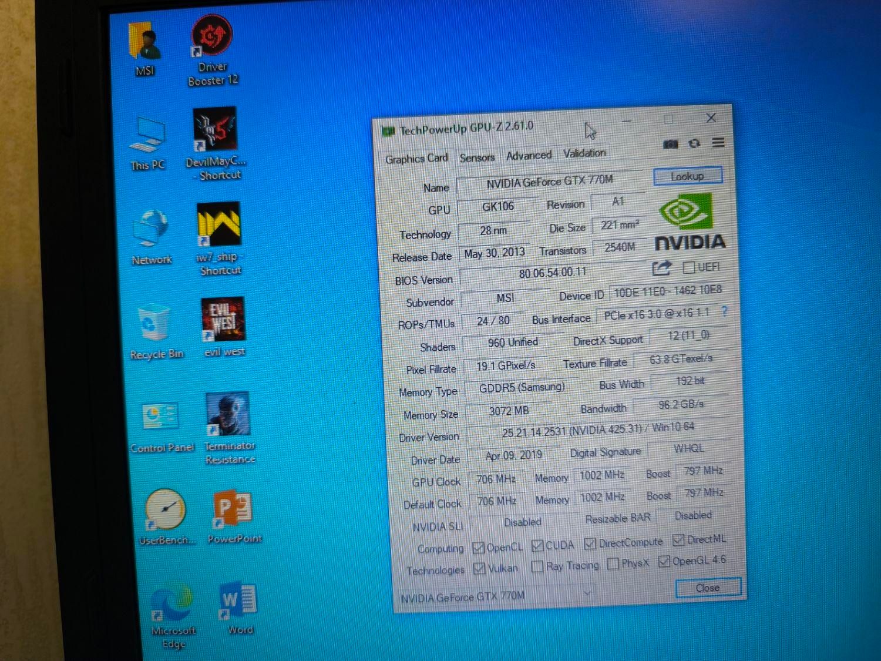The image size is (881, 661).
Task: Click the 2540M Transistors value
Action: click(620, 247)
